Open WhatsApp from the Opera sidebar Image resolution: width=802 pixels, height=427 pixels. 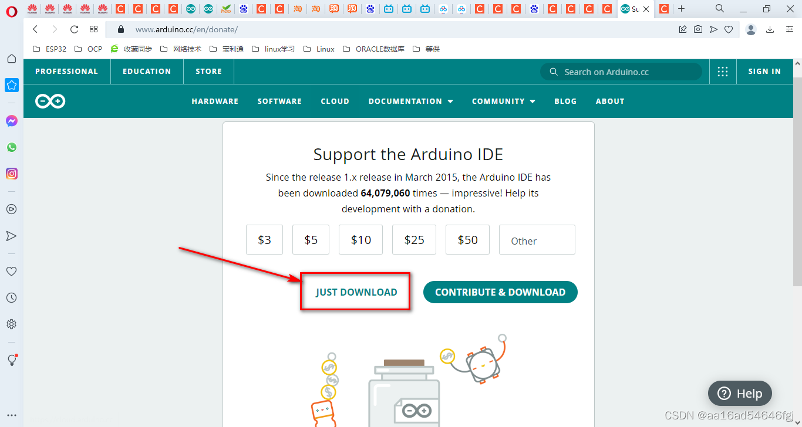click(x=11, y=147)
